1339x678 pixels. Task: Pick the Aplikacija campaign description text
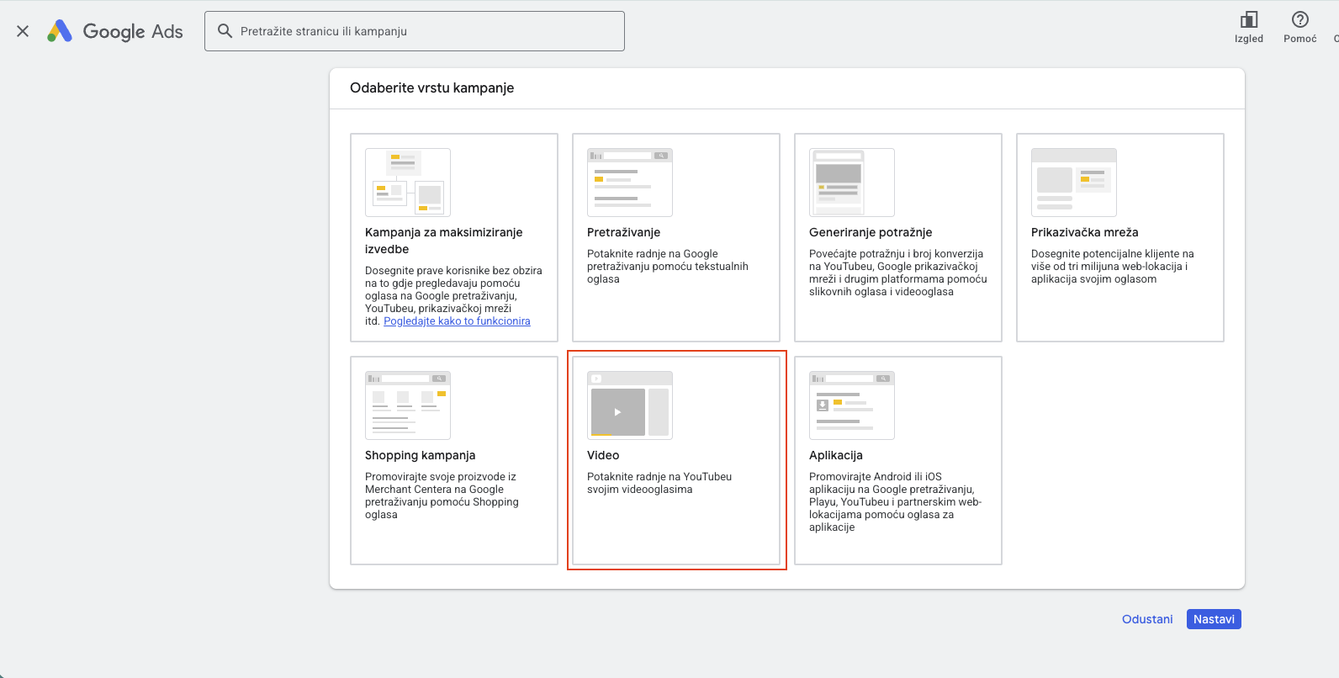pos(894,501)
